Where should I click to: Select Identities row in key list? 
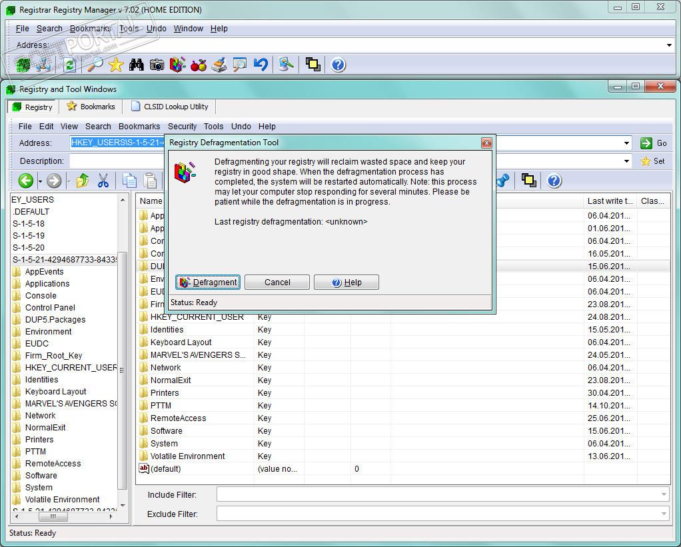click(404, 330)
